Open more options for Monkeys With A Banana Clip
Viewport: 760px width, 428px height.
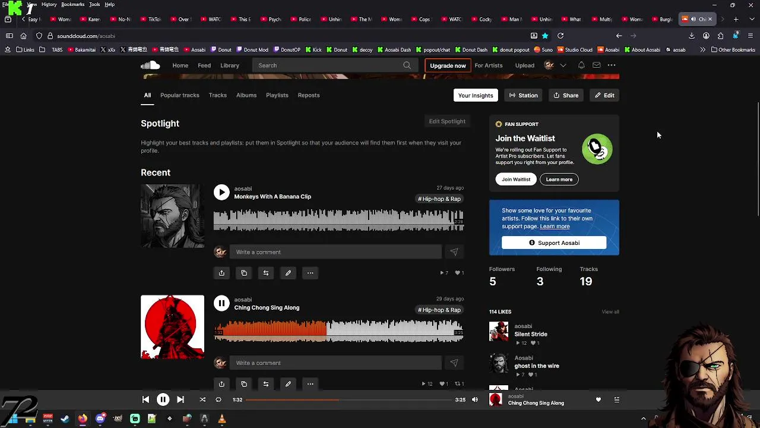coord(310,273)
